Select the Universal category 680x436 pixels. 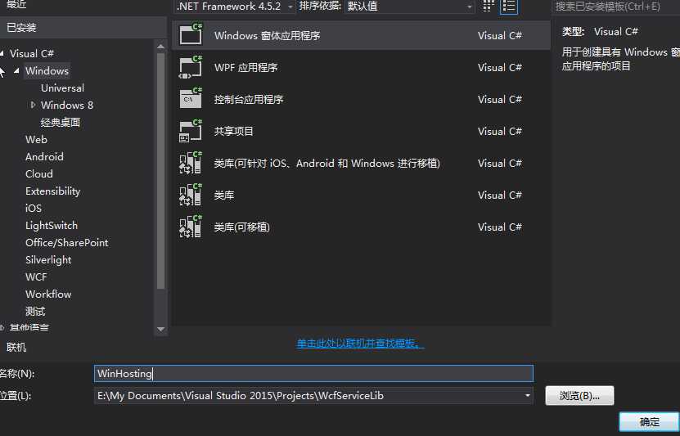click(x=62, y=88)
